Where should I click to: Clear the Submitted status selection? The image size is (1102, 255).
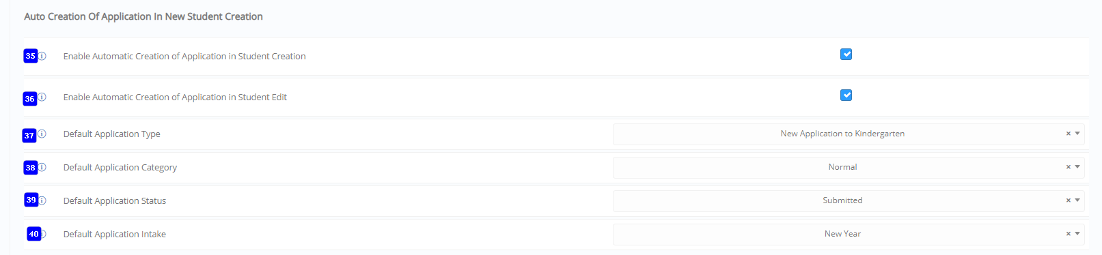tap(1069, 200)
